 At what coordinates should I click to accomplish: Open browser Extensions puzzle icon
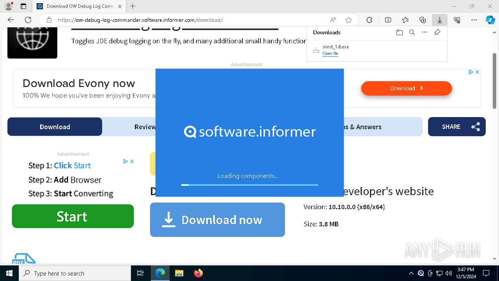tap(369, 20)
